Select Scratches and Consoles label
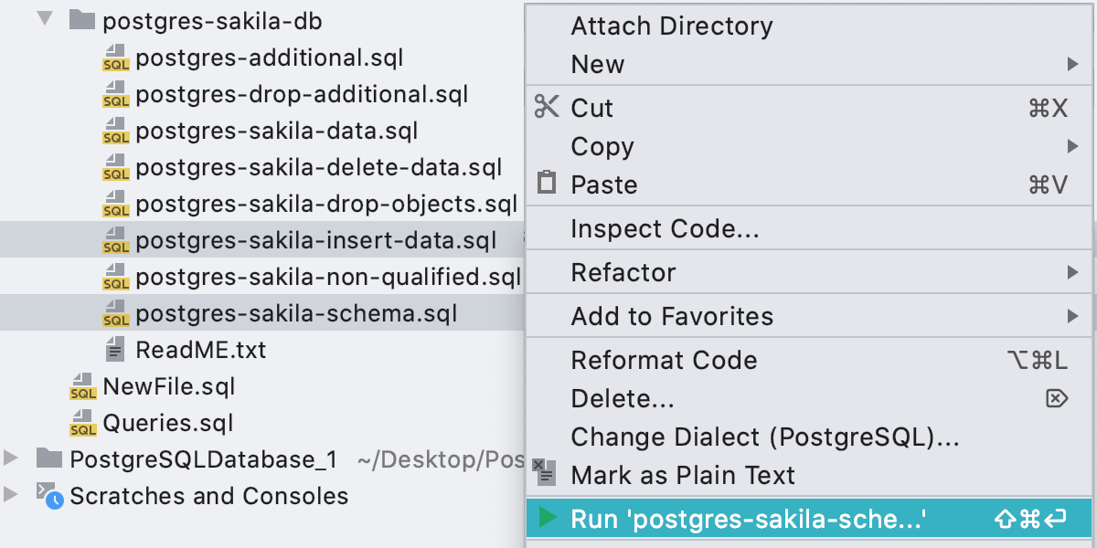1097x548 pixels. (209, 496)
